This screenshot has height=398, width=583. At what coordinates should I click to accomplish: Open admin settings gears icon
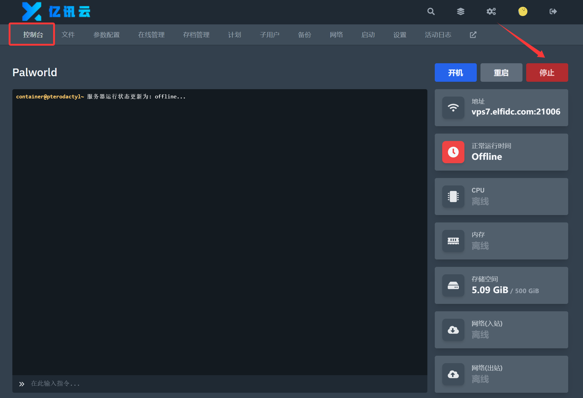(491, 11)
